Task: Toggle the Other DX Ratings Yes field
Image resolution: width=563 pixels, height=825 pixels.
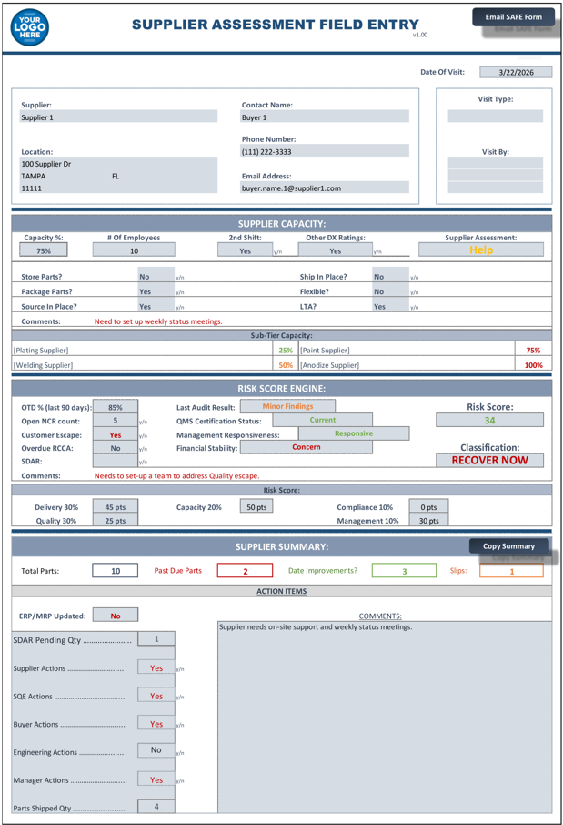Action: pos(336,250)
